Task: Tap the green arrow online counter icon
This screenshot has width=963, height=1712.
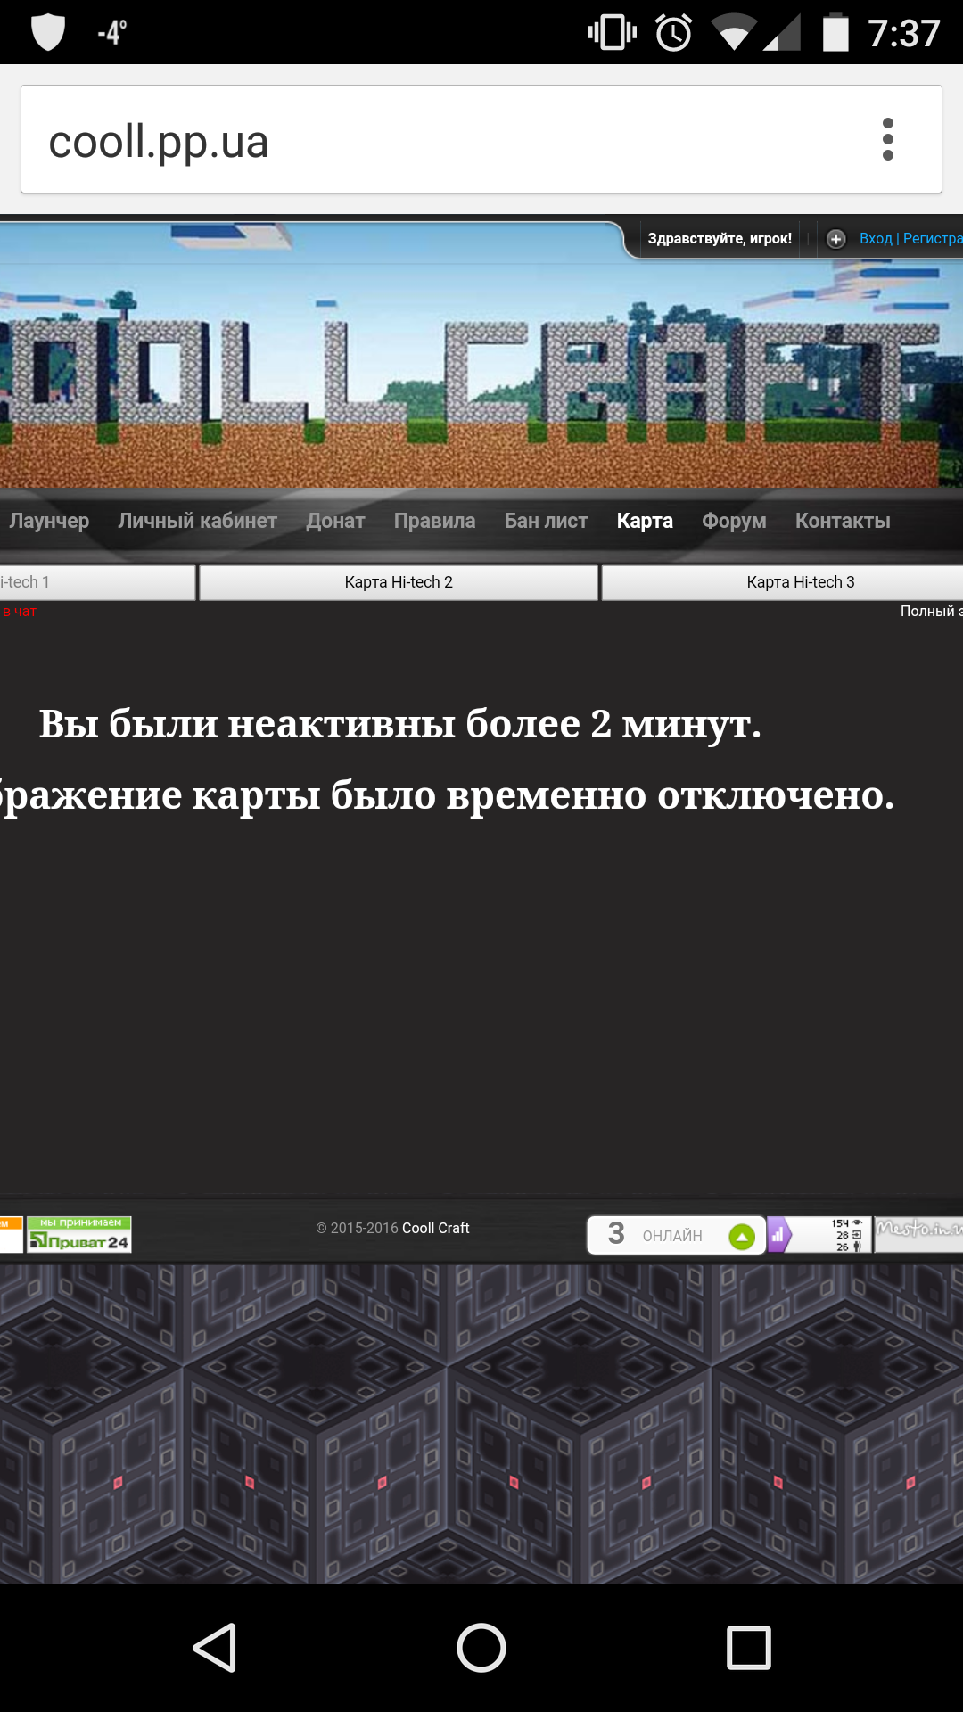Action: point(742,1236)
